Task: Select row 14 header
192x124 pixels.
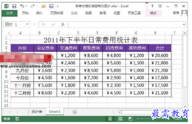Action: [x=6, y=101]
